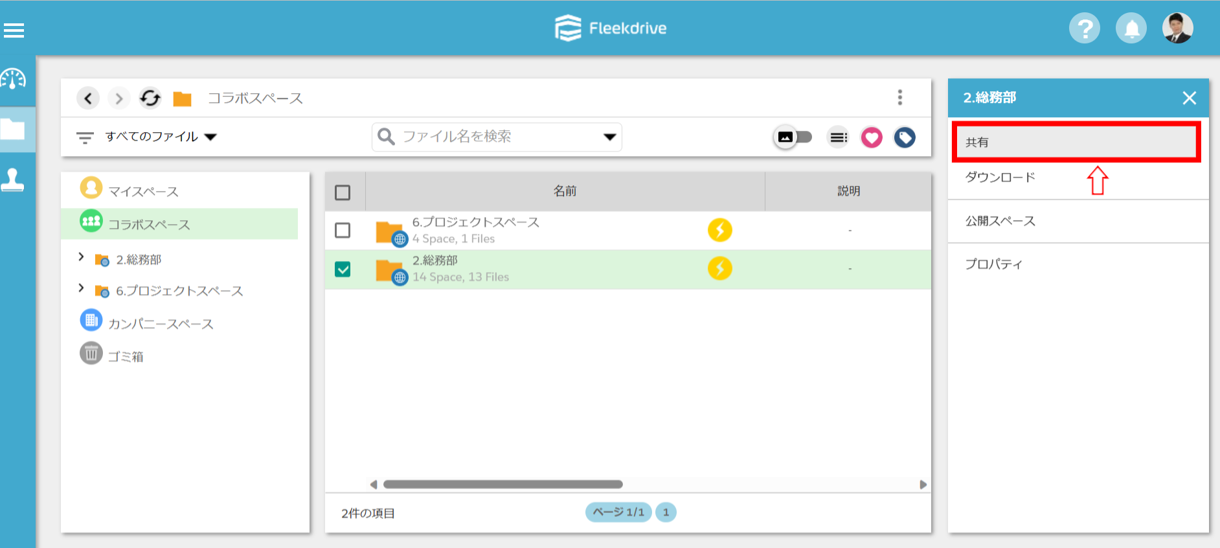Go to page 1 button
The image size is (1220, 548).
point(666,512)
